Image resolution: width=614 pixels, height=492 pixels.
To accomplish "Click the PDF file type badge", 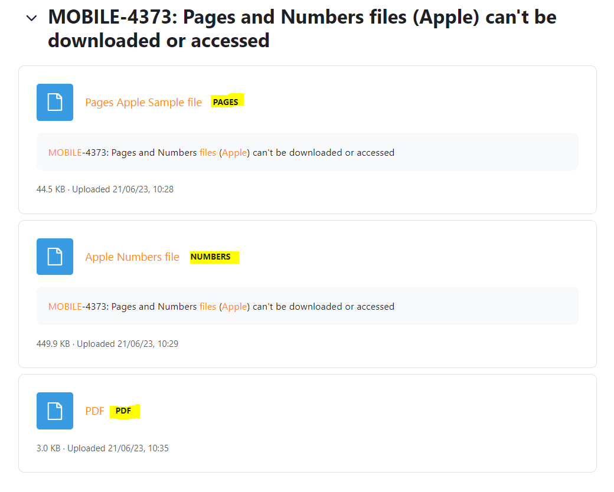I will click(x=123, y=411).
